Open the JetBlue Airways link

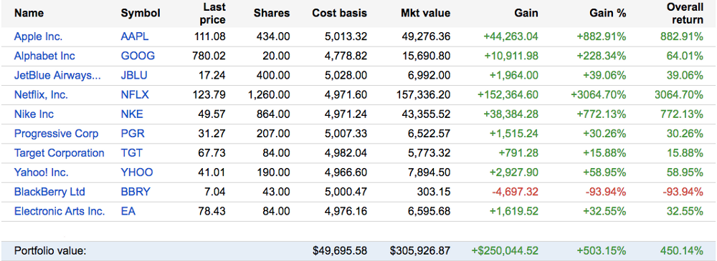(57, 75)
